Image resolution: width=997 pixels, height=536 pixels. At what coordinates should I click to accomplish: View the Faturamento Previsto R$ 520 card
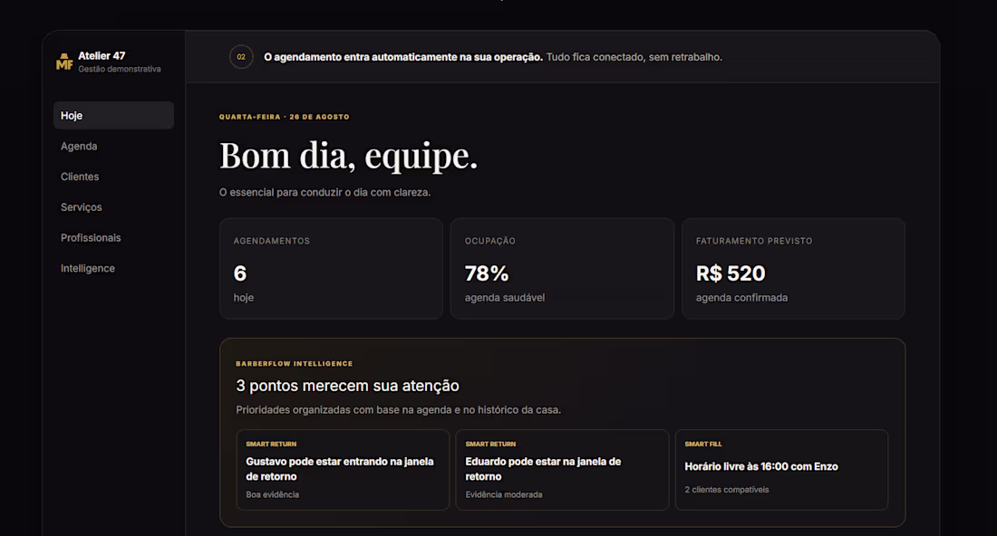[x=794, y=269]
